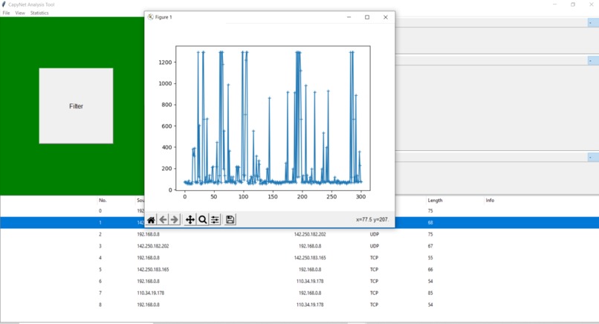Click protocol TCP cell in row 4
The image size is (599, 324).
(x=374, y=258)
